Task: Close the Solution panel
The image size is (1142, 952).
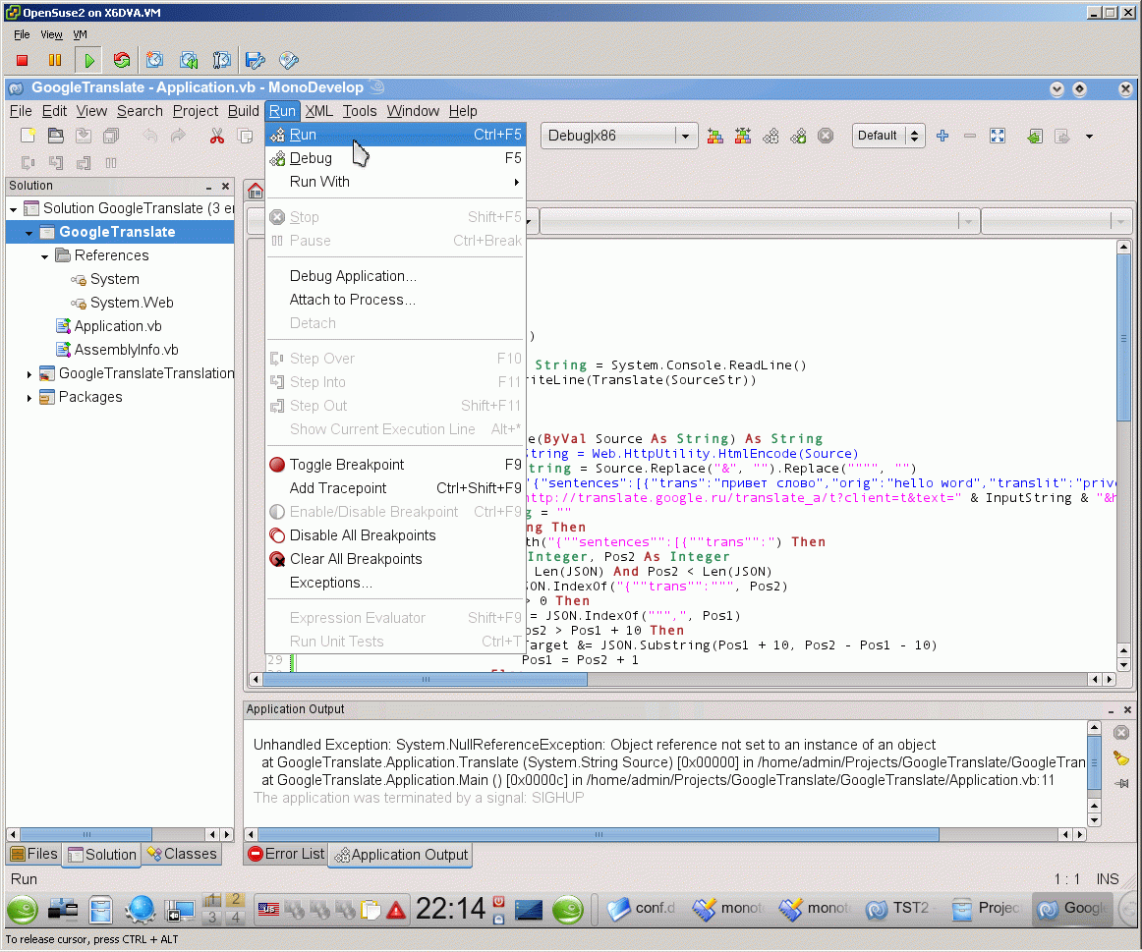Action: (x=226, y=187)
